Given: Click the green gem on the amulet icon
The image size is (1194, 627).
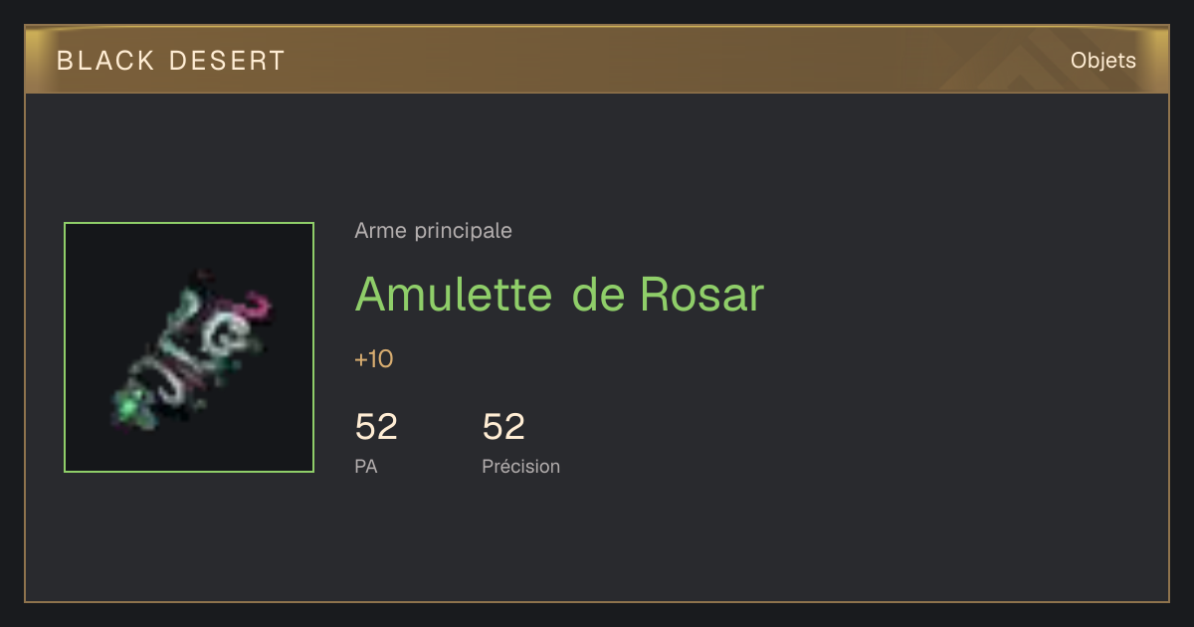Looking at the screenshot, I should click(x=127, y=406).
